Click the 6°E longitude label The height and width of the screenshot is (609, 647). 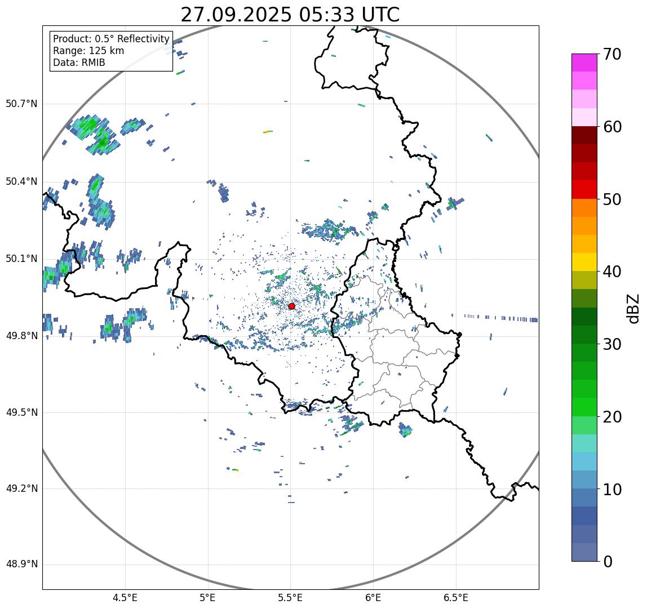pyautogui.click(x=374, y=598)
